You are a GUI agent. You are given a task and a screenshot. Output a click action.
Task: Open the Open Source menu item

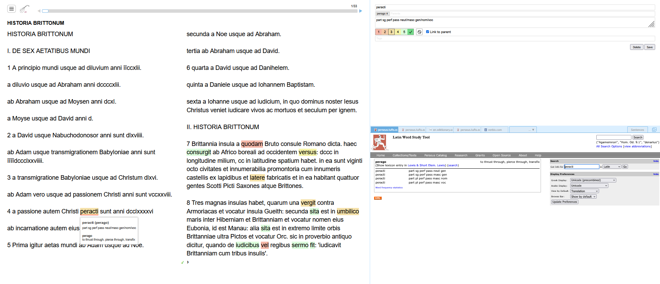click(501, 155)
